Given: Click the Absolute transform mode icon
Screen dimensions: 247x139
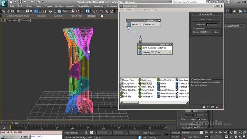Looking at the screenshot, I should (91, 132).
